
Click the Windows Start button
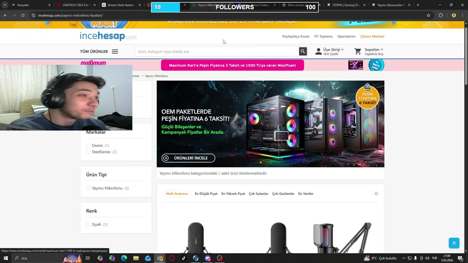point(6,258)
